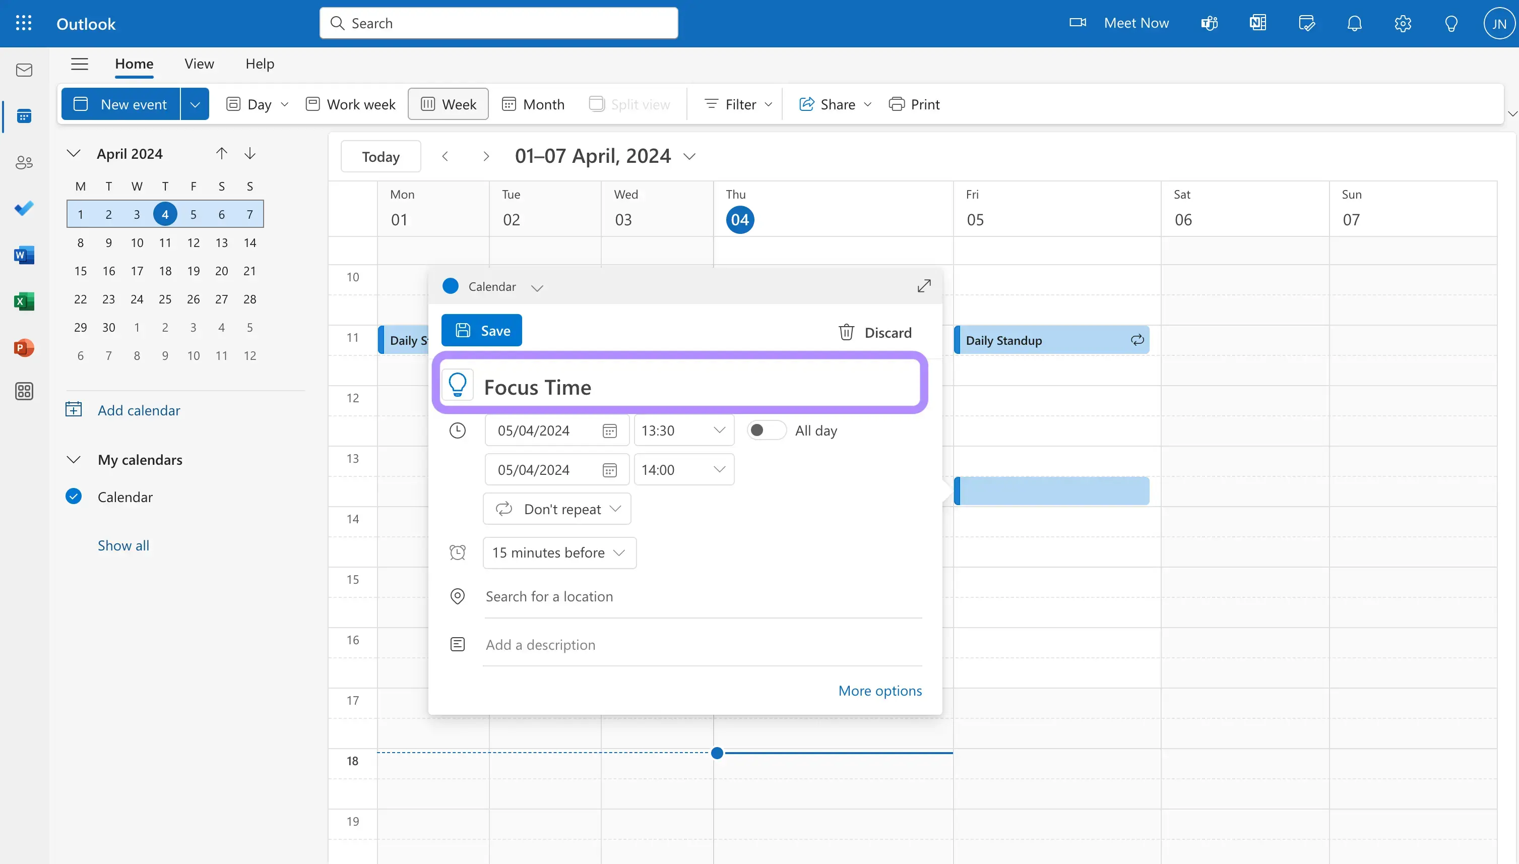The width and height of the screenshot is (1519, 864).
Task: Open the 15 minutes before reminder dropdown
Action: tap(559, 552)
